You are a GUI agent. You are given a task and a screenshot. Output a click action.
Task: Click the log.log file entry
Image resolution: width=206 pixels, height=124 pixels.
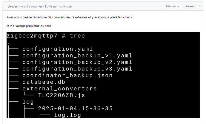point(67,115)
